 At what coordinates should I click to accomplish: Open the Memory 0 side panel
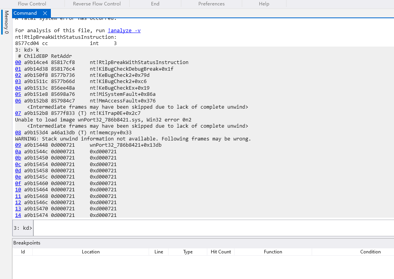pyautogui.click(x=6, y=22)
